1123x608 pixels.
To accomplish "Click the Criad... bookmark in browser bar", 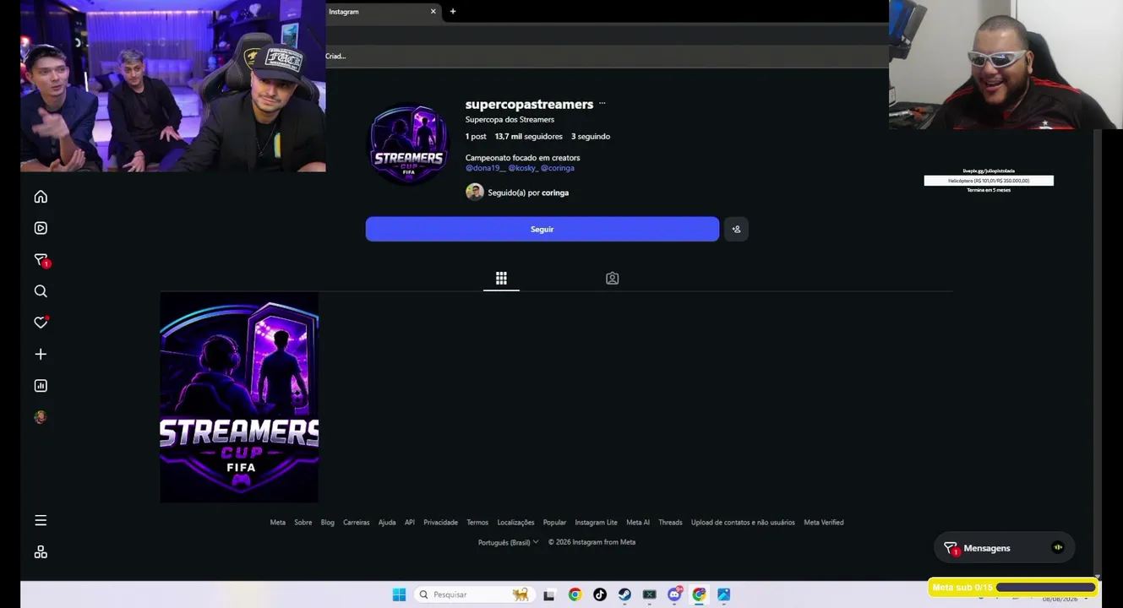I will (335, 56).
